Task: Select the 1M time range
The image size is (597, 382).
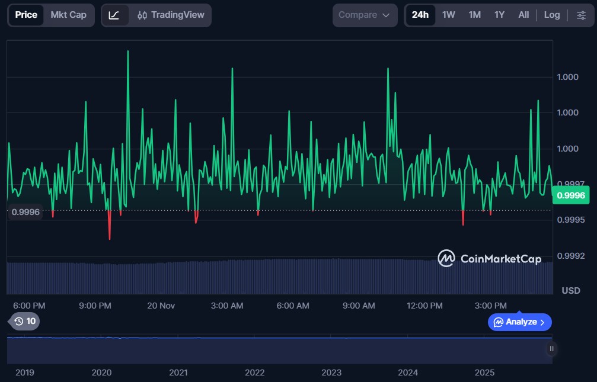Action: click(474, 15)
